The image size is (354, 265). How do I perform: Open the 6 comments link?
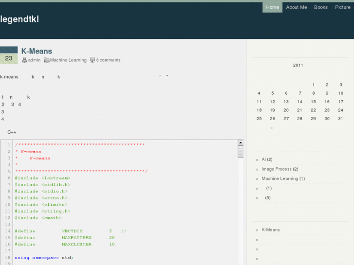click(x=108, y=60)
